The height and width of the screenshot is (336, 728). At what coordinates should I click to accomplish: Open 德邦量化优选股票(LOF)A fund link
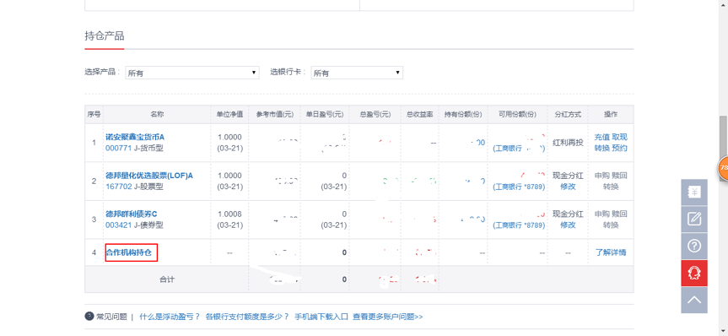point(149,176)
